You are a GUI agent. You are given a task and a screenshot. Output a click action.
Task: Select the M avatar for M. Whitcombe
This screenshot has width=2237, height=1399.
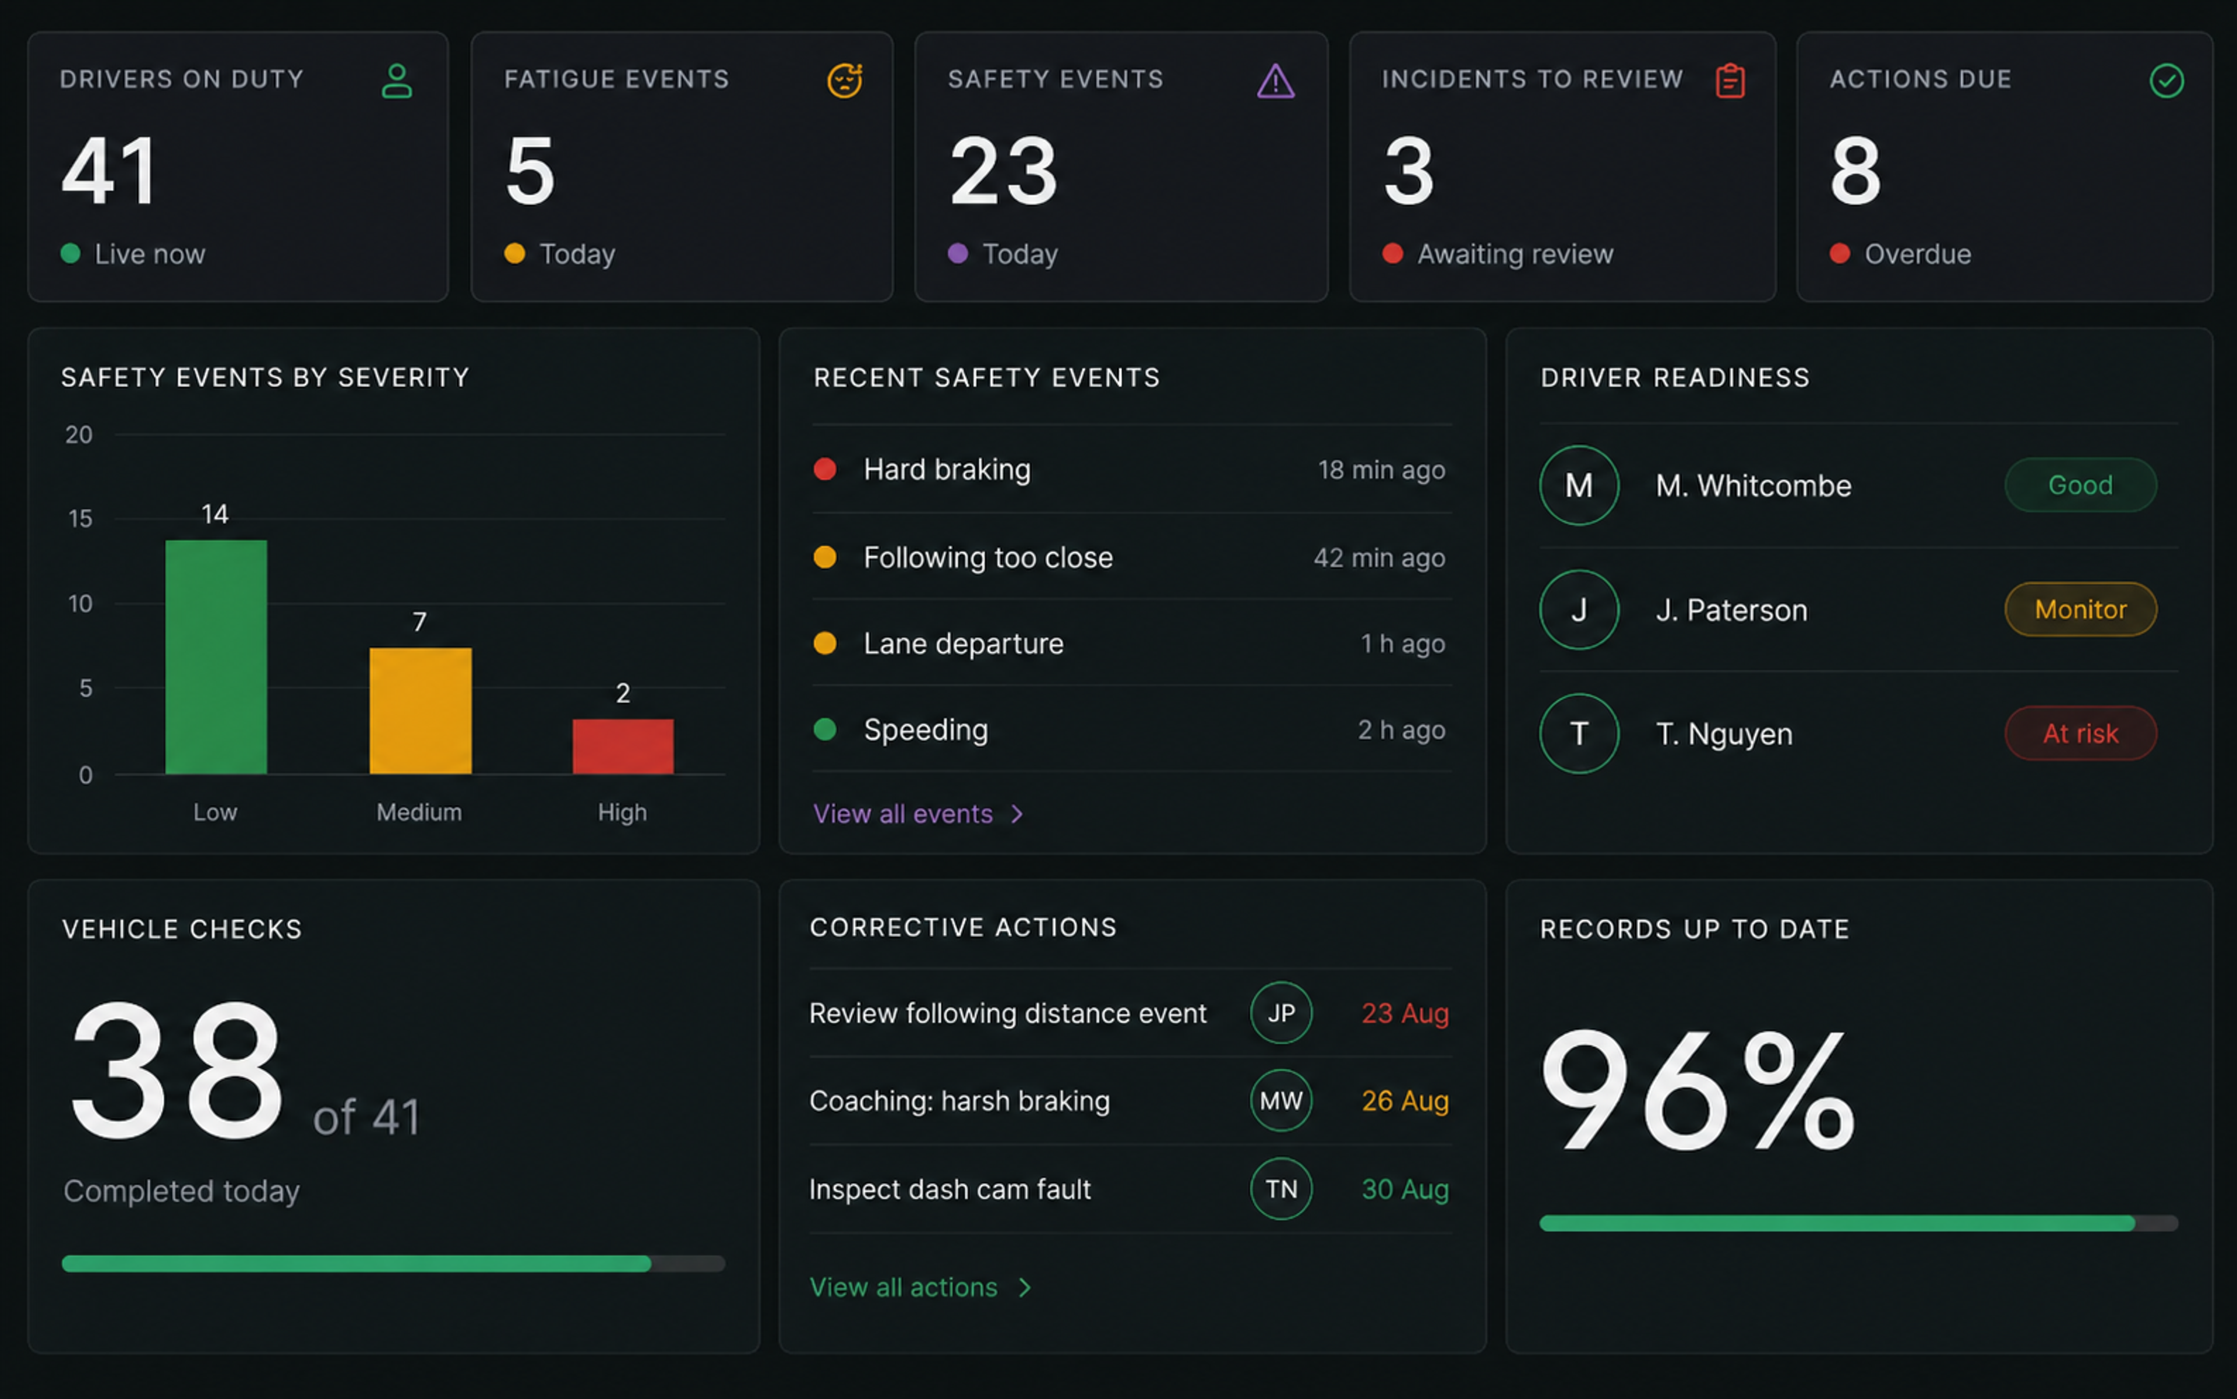(x=1579, y=485)
